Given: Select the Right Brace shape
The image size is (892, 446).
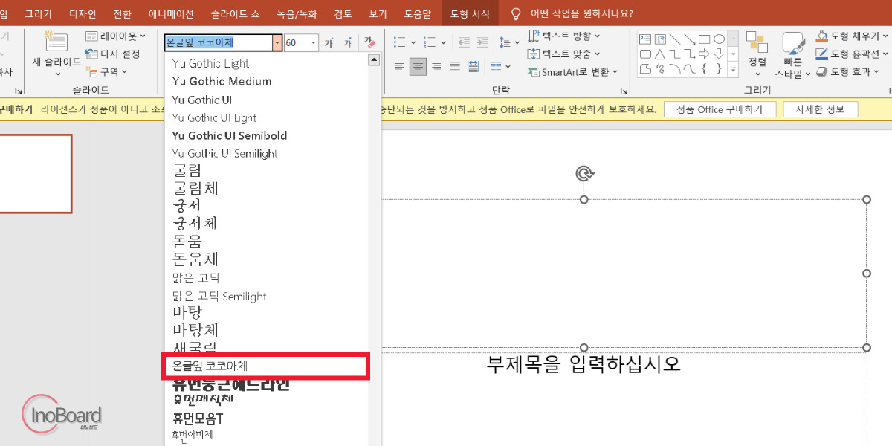Looking at the screenshot, I should (x=719, y=69).
